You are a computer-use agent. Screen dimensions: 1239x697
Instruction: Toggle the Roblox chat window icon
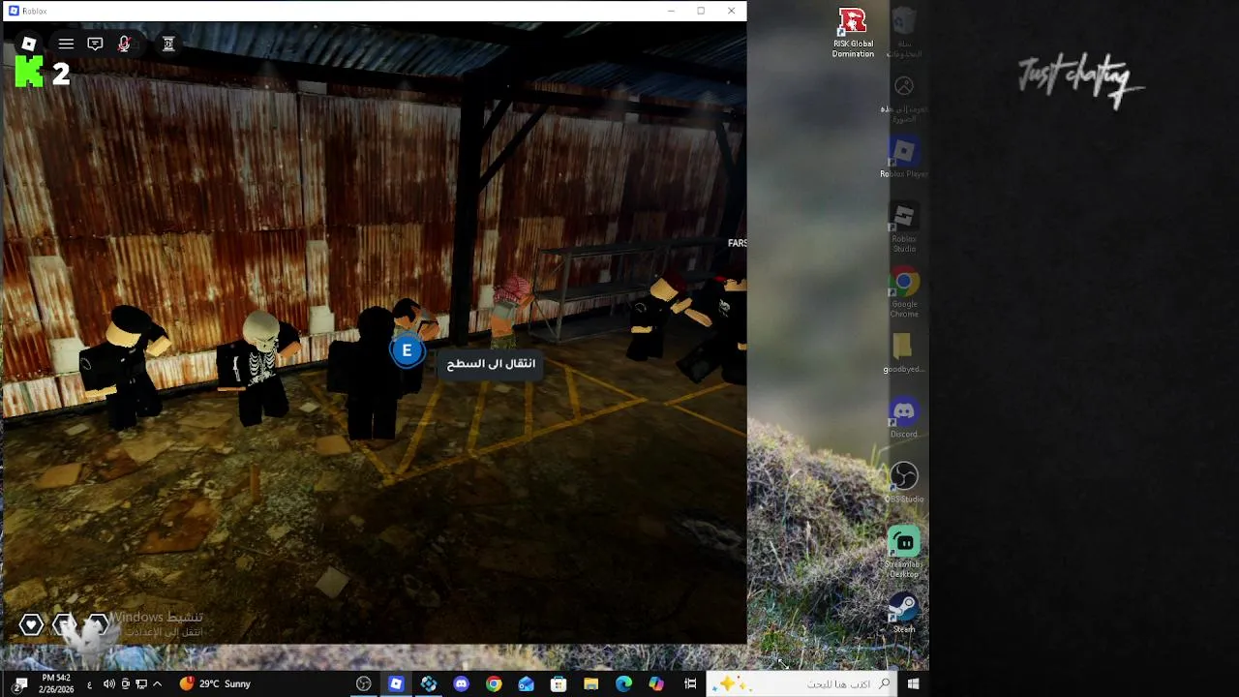point(95,44)
